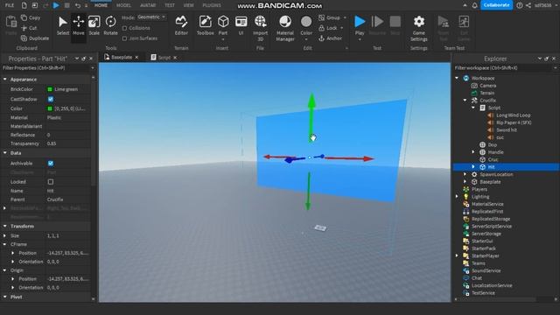Select SpawnLocation in the Explorer

coord(496,174)
